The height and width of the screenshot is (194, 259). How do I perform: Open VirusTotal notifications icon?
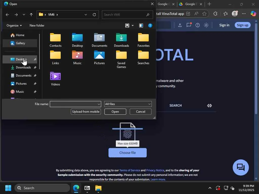pyautogui.click(x=189, y=25)
